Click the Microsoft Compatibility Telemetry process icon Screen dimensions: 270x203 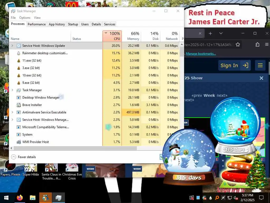coord(19,127)
